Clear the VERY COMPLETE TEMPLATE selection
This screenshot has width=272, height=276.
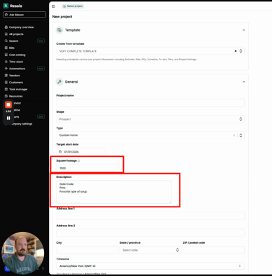click(x=236, y=51)
